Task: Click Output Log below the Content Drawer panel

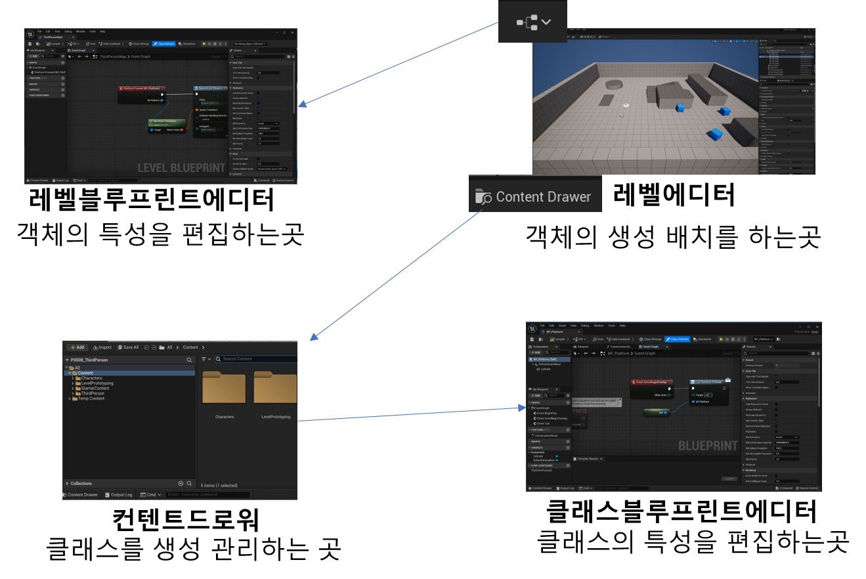Action: 118,494
